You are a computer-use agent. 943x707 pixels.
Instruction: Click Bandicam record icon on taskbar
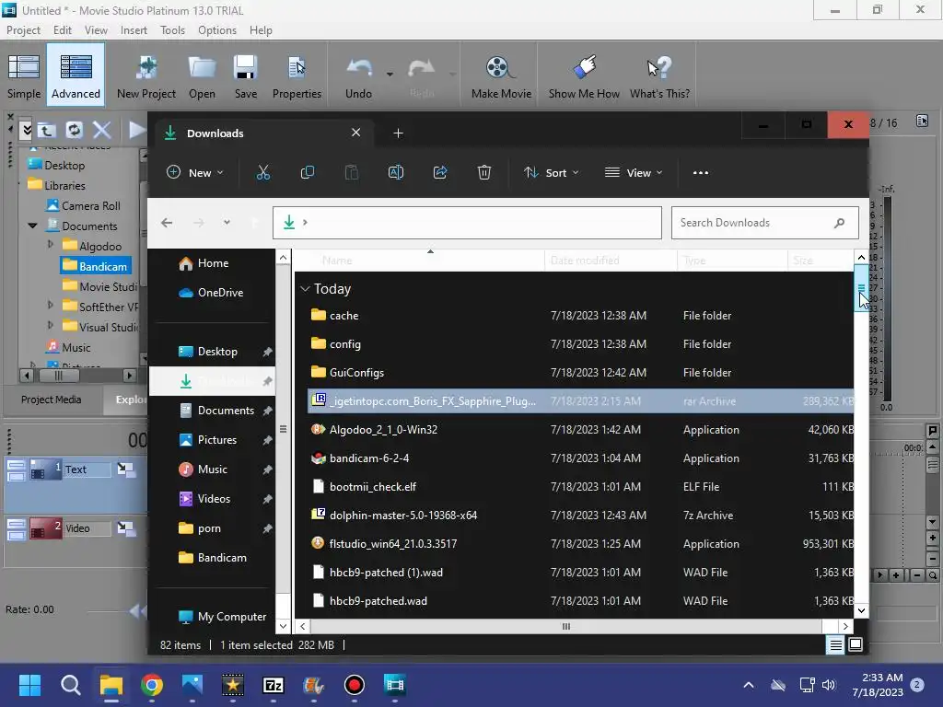(x=355, y=685)
